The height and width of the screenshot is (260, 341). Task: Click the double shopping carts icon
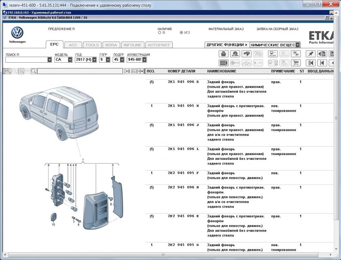[296, 54]
